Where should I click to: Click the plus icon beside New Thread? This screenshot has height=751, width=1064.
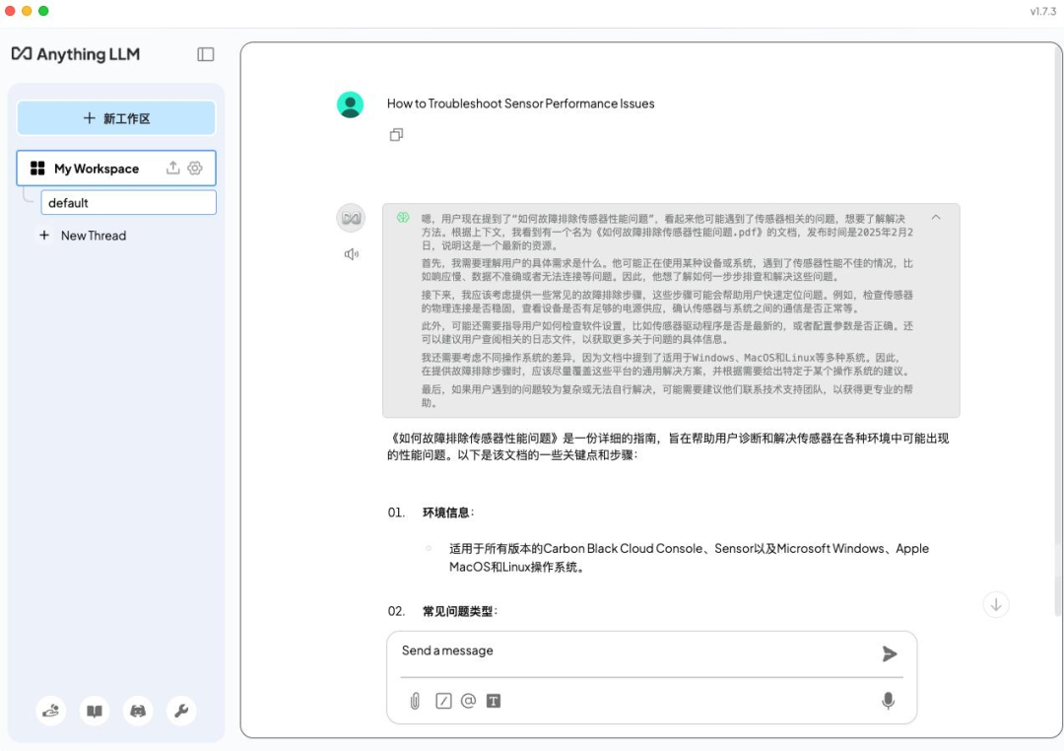[x=44, y=235]
